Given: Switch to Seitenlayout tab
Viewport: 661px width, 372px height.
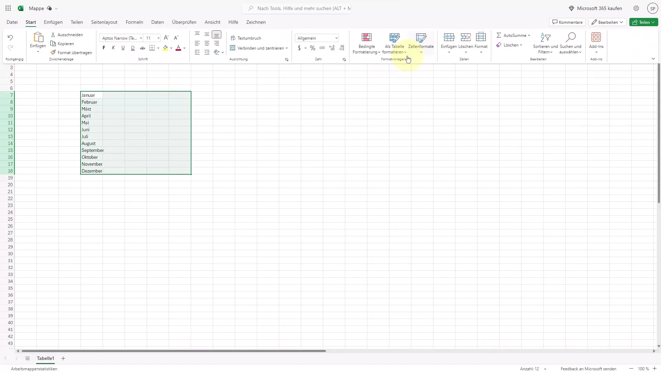Looking at the screenshot, I should click(x=104, y=22).
